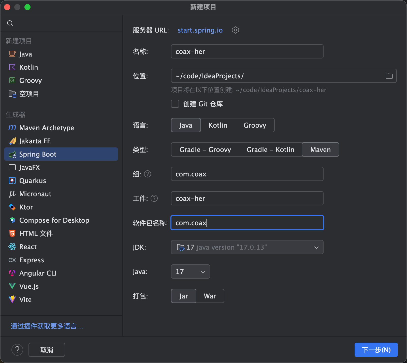
Task: Click the Groovy icon in sidebar
Action: pyautogui.click(x=12, y=80)
